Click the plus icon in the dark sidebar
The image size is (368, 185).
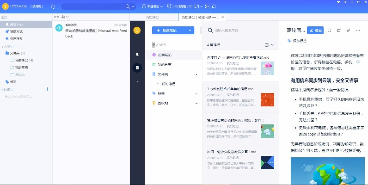click(137, 81)
